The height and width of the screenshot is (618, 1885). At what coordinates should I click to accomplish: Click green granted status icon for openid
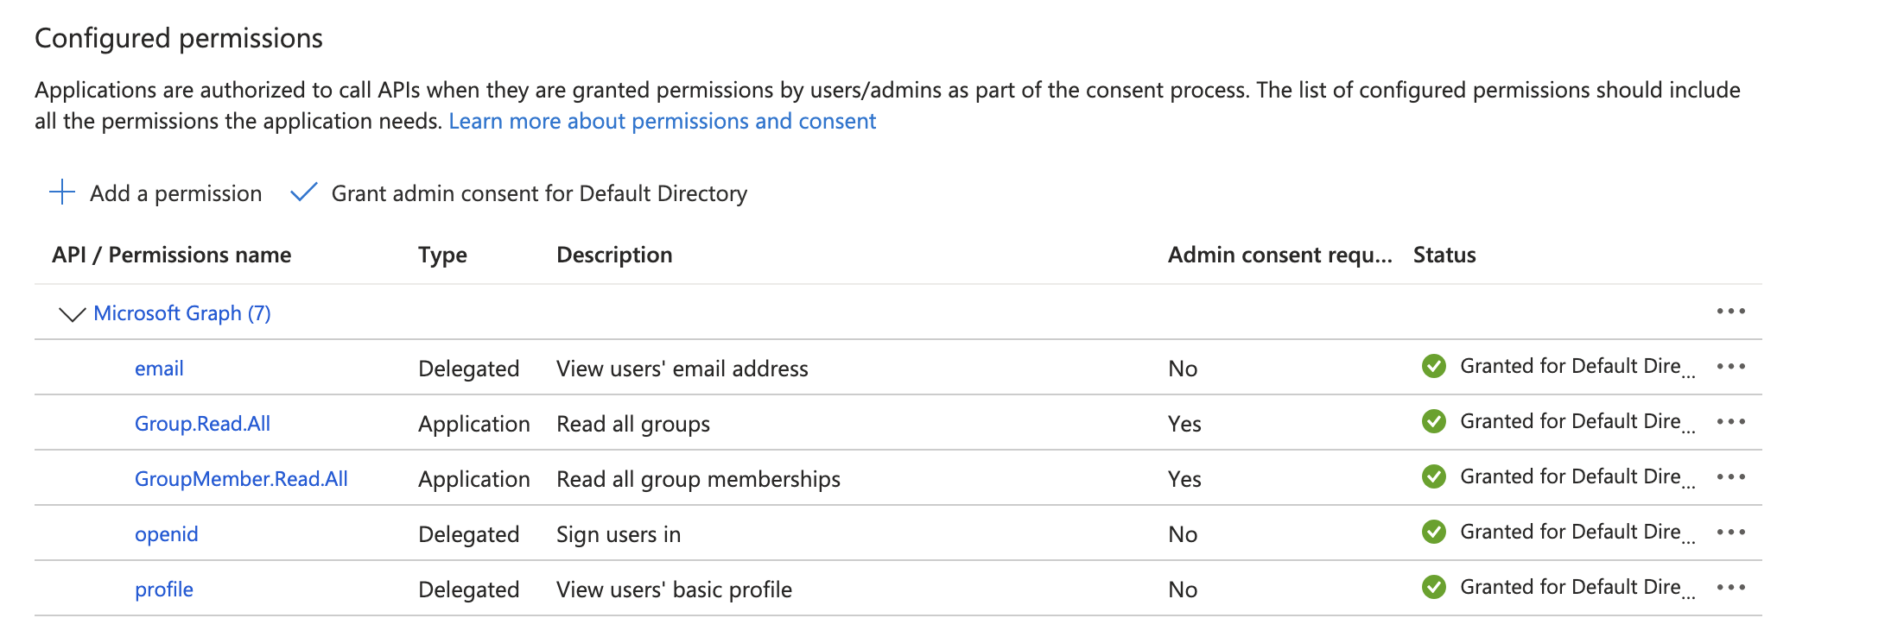click(1434, 533)
